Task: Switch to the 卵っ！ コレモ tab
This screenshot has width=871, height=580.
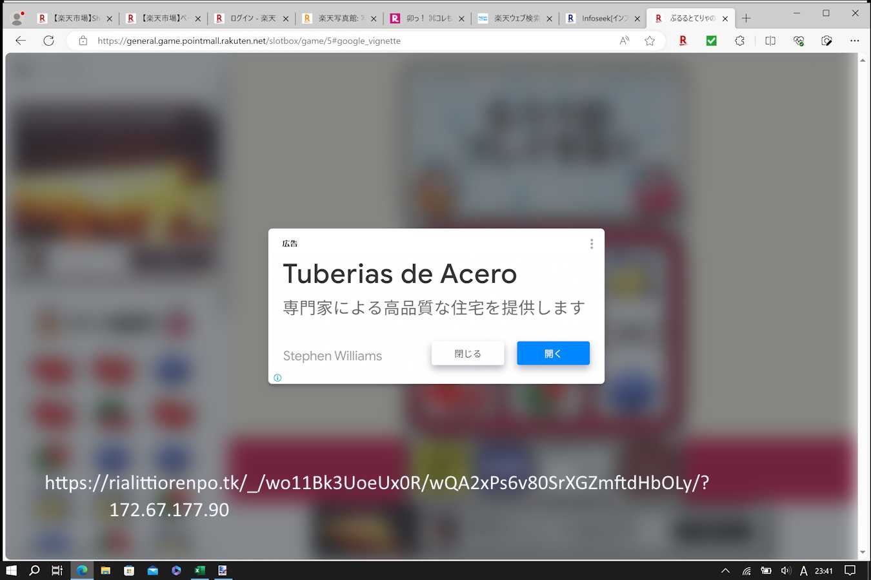Action: pyautogui.click(x=427, y=18)
